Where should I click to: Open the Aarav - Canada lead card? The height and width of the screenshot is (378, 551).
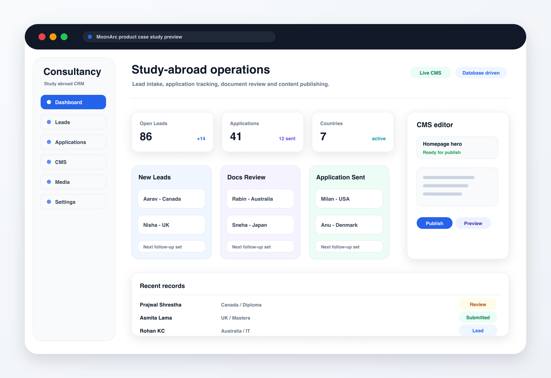click(171, 199)
